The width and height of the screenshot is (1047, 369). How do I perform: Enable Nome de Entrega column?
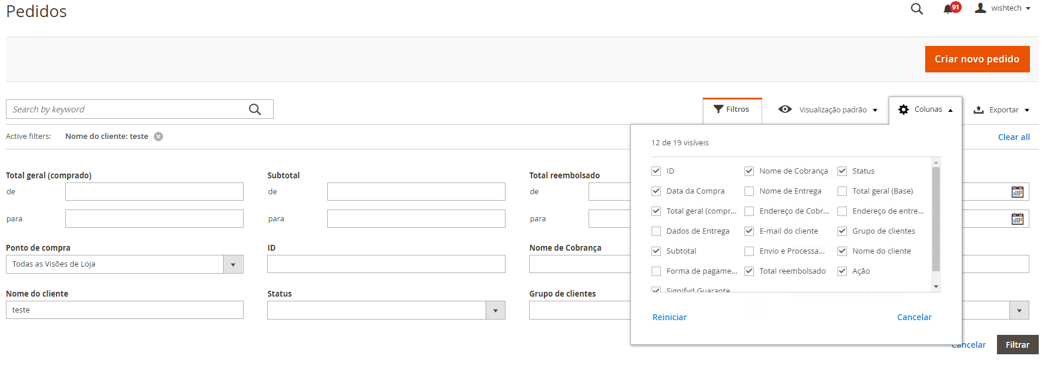749,191
